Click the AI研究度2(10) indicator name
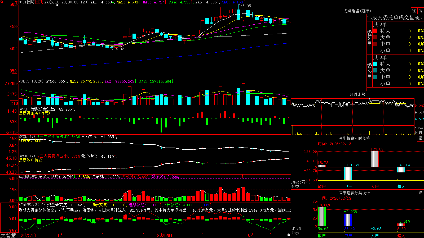Image resolution: width=424 pixels, height=238 pixels. (32, 205)
